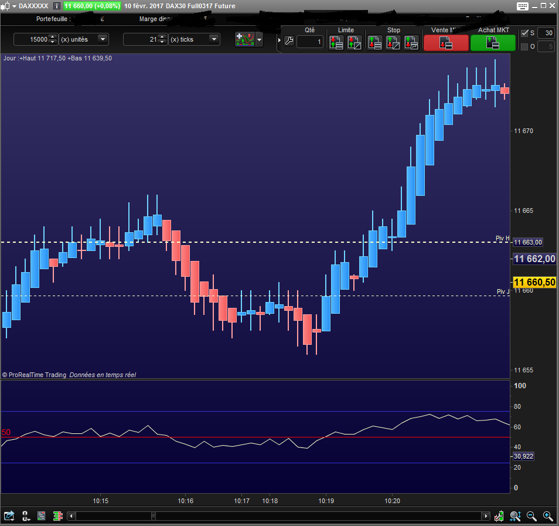The height and width of the screenshot is (526, 559).
Task: Place second Limite order icon
Action: point(355,43)
